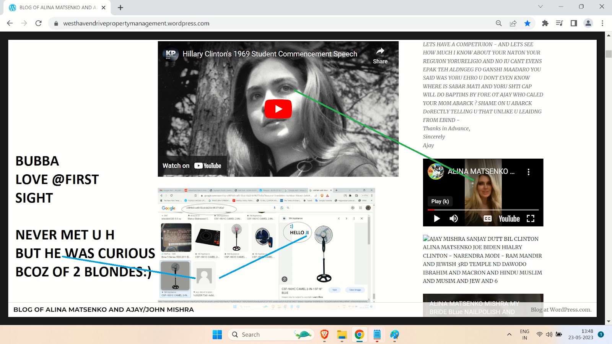The height and width of the screenshot is (344, 612).
Task: Open the browser extensions puzzle icon
Action: pyautogui.click(x=545, y=23)
